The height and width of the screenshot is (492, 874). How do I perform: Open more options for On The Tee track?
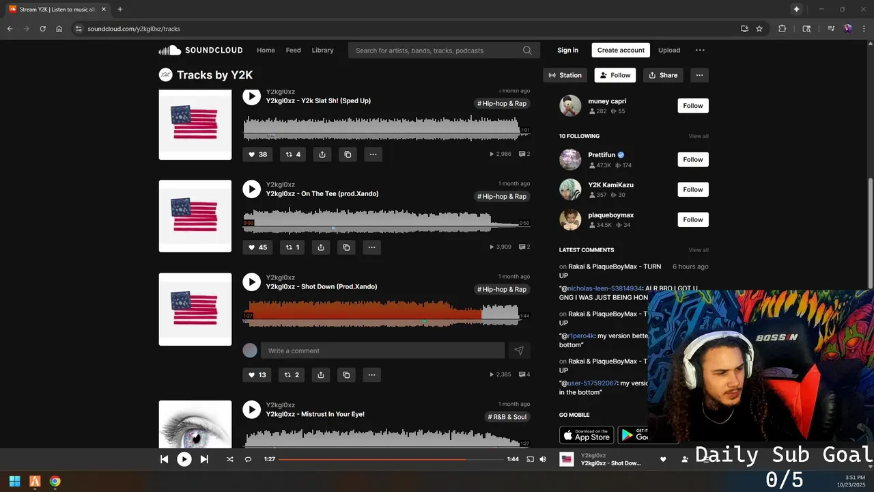point(371,247)
